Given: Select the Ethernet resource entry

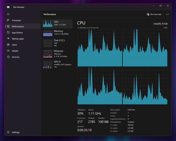Looking at the screenshot, I should coord(57,54).
